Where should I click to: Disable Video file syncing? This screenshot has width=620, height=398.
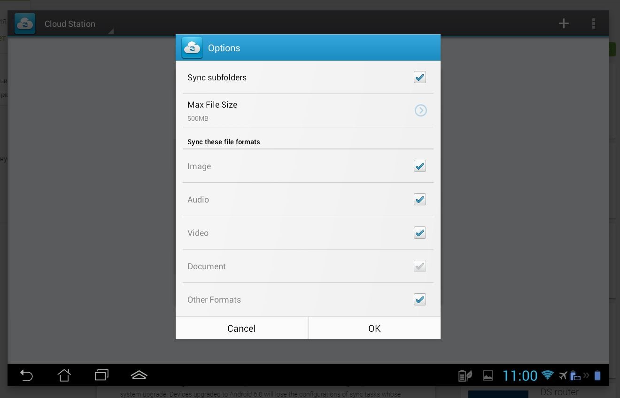(420, 233)
